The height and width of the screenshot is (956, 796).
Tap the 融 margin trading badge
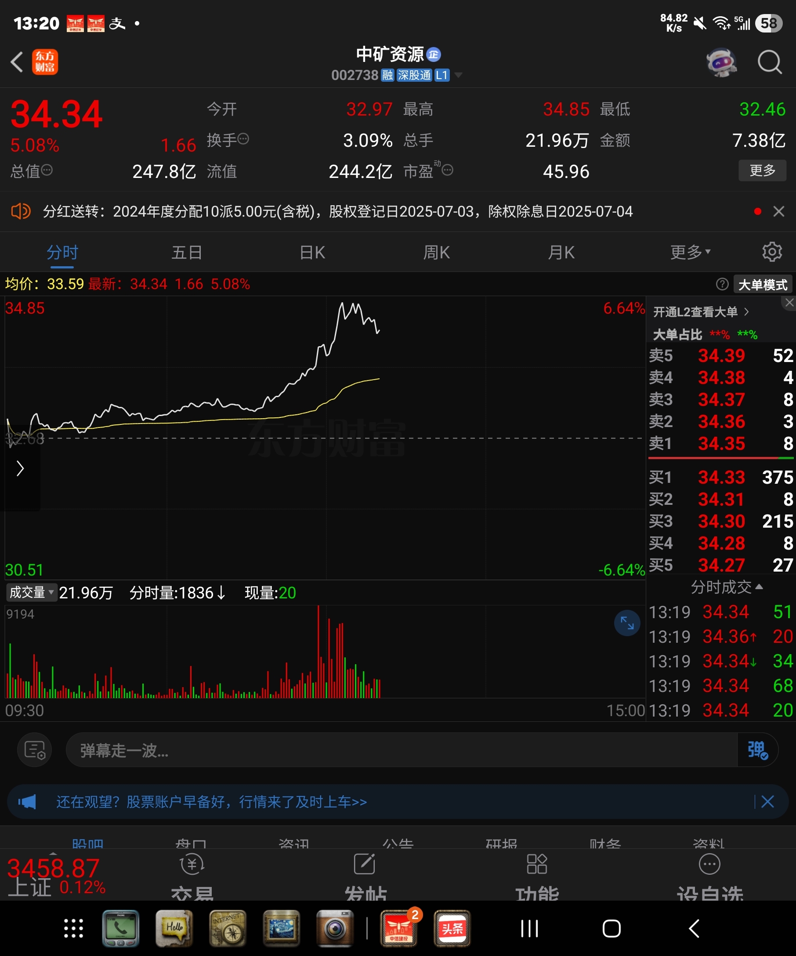(387, 75)
